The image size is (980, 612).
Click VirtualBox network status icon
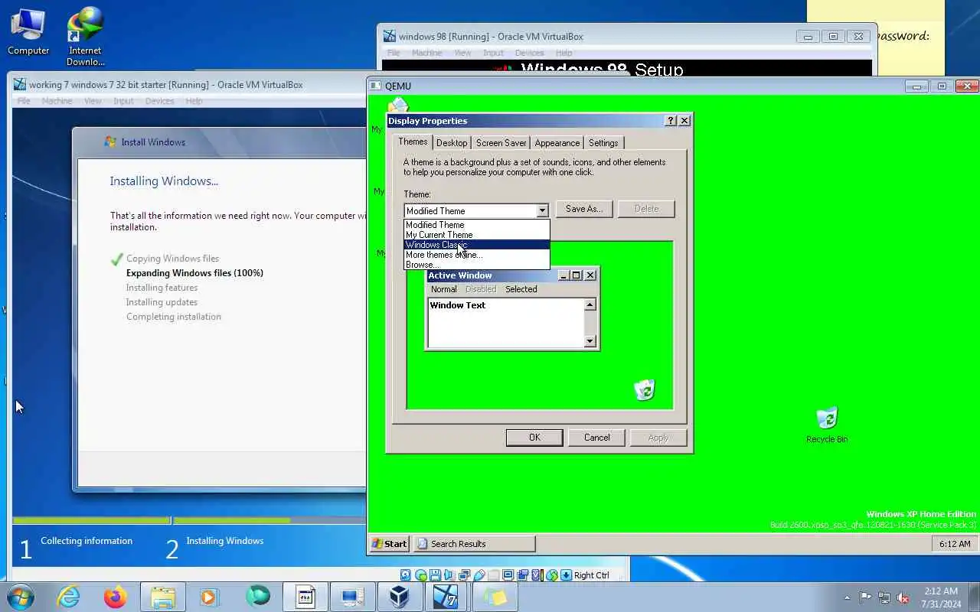(464, 575)
